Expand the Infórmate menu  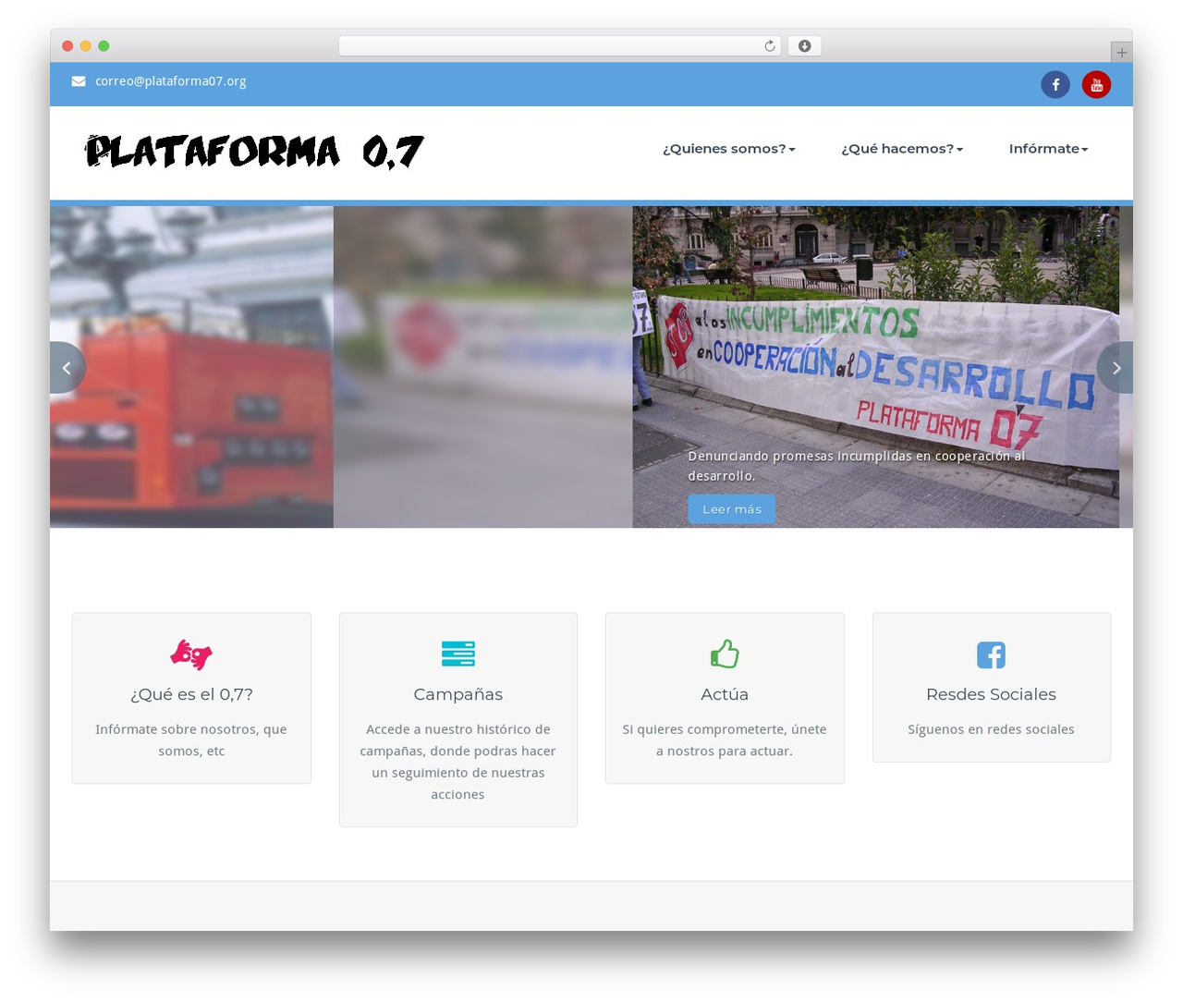(x=1048, y=149)
